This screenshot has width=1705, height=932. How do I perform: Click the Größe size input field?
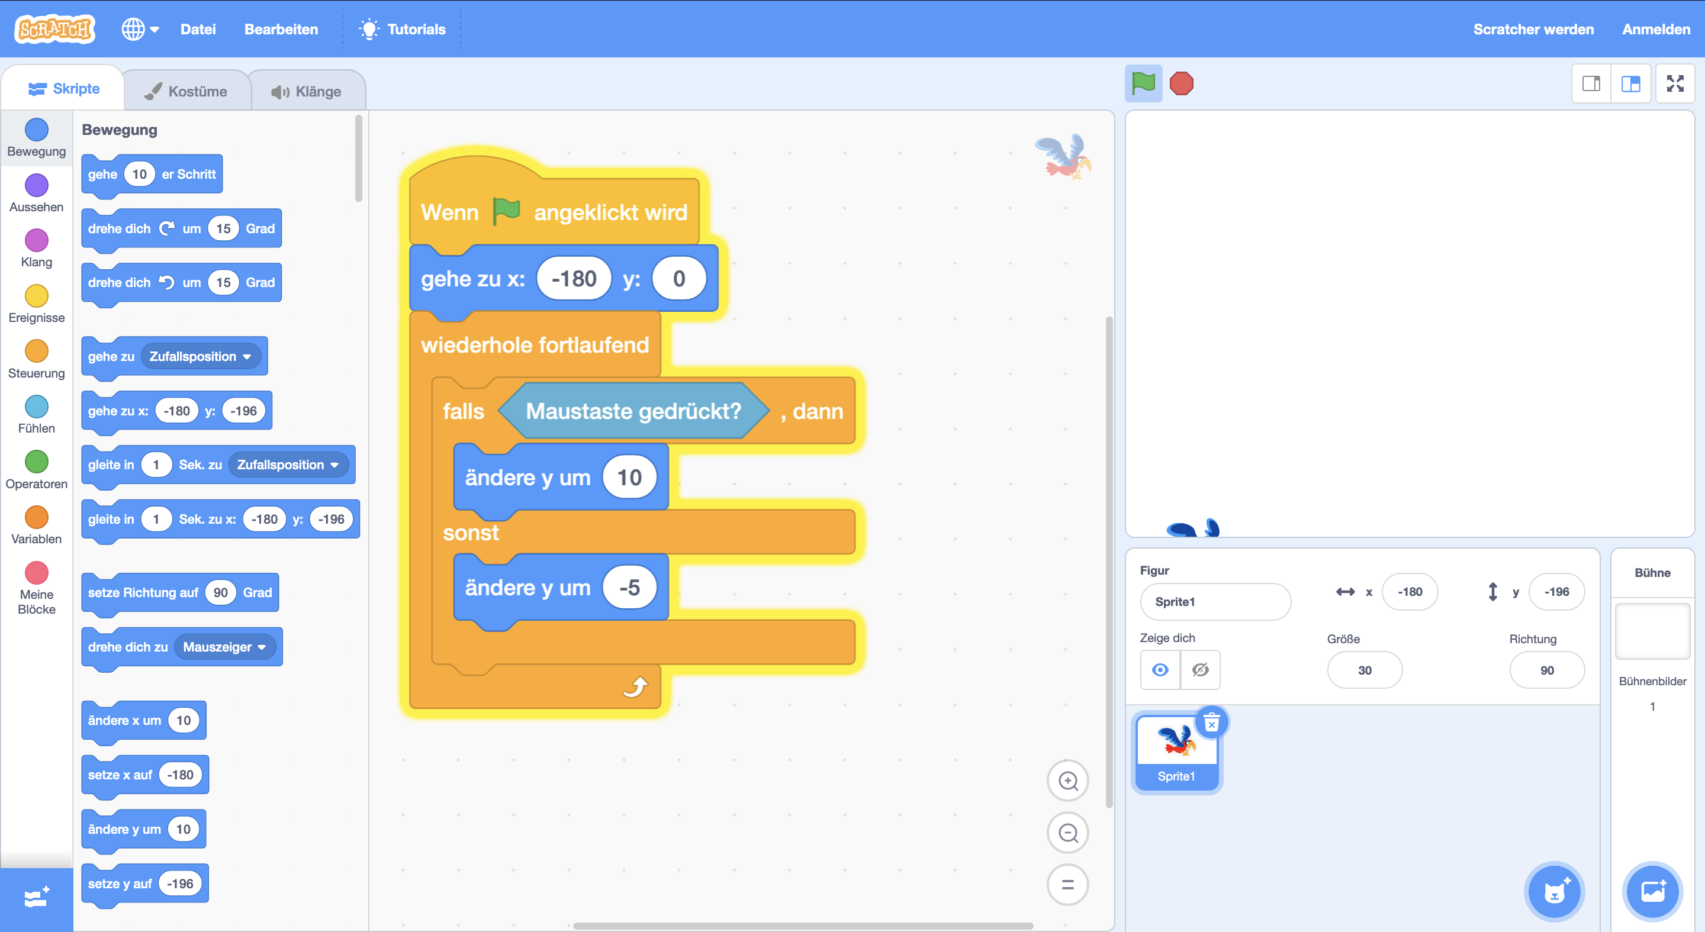coord(1364,670)
